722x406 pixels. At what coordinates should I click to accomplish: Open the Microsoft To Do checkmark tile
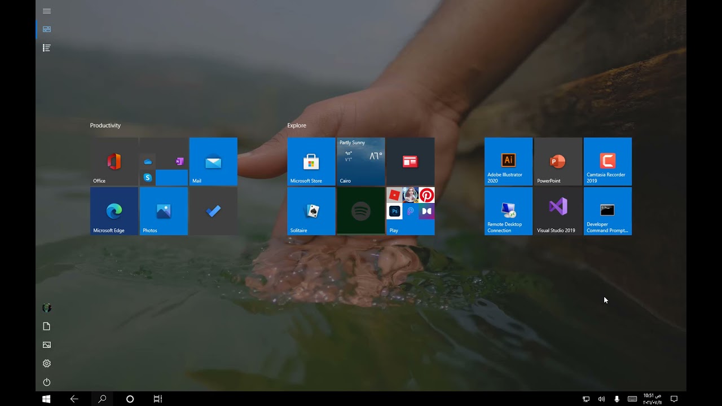(x=213, y=211)
